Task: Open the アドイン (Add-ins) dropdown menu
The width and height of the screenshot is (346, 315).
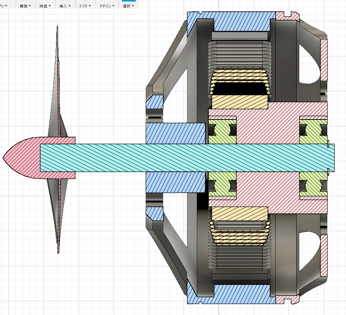Action: 107,6
